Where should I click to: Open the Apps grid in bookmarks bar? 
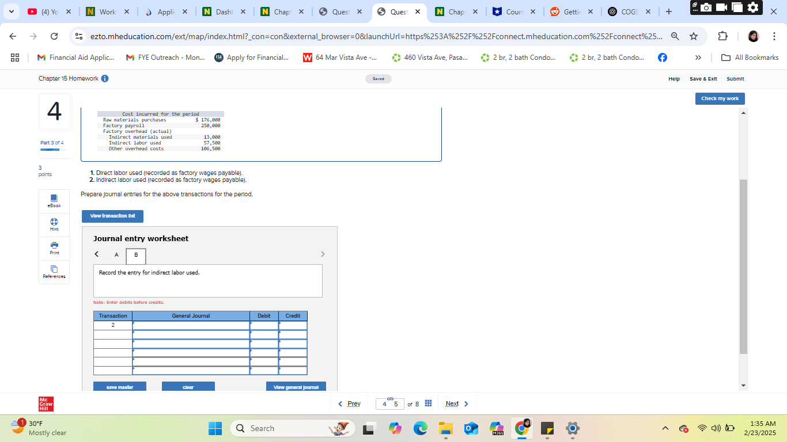[x=15, y=58]
